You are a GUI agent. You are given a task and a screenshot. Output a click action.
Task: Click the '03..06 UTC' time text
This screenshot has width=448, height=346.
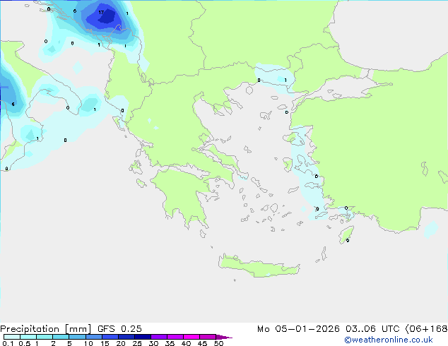[372, 329]
